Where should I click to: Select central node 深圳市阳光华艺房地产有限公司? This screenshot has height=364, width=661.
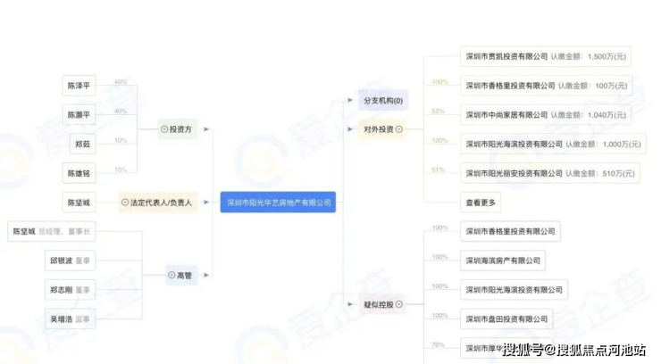(278, 203)
